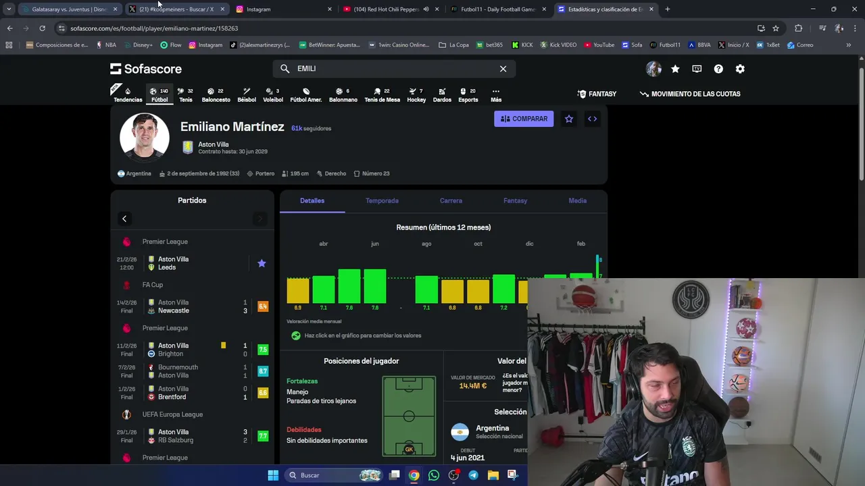Bookmark this page with star icon
865x486 pixels.
[776, 28]
